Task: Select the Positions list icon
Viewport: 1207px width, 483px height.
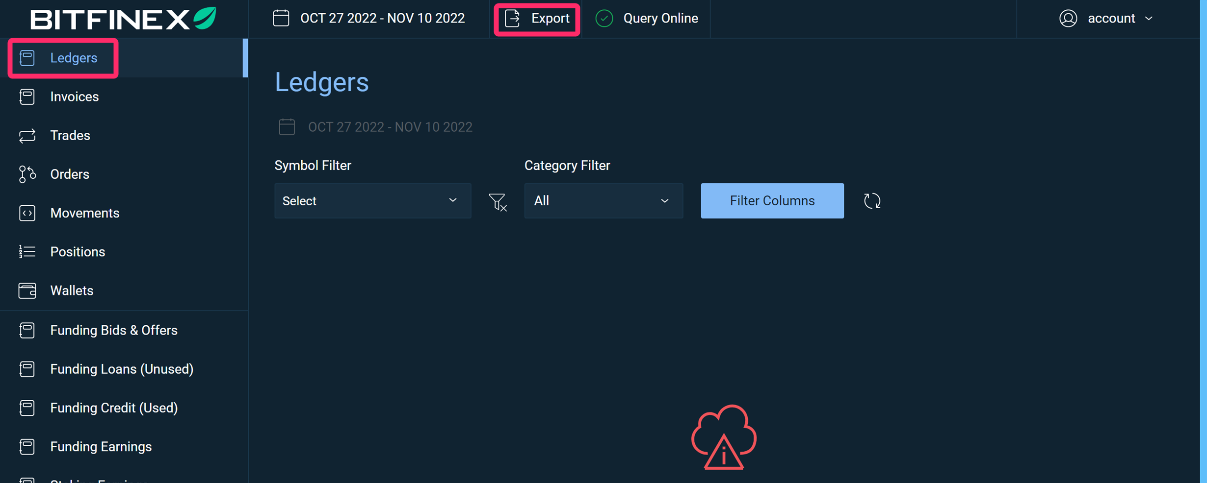Action: pos(27,251)
